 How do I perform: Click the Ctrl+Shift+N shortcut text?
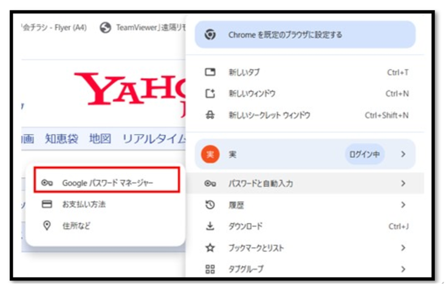pyautogui.click(x=387, y=115)
